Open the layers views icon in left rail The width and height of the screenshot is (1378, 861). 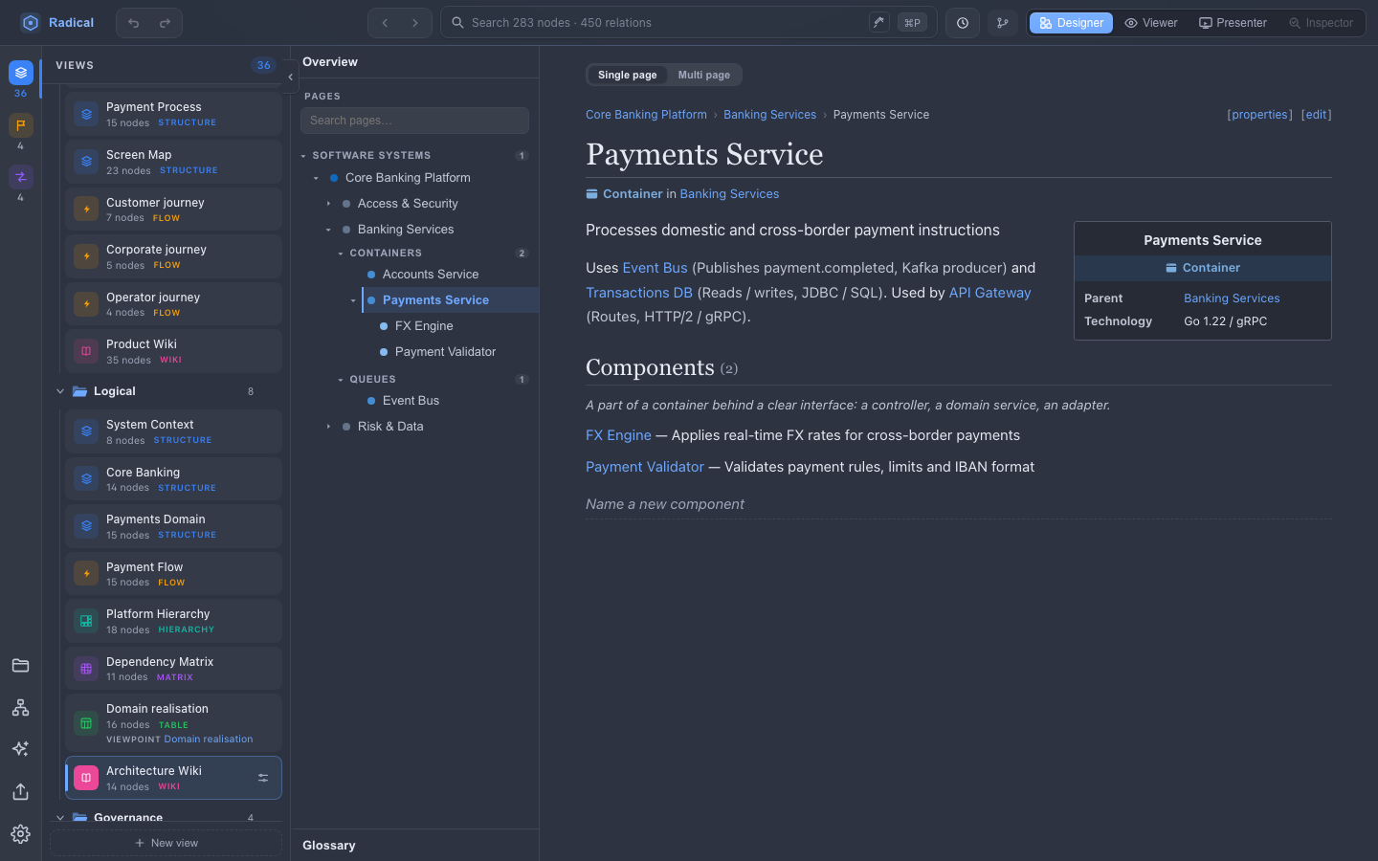click(21, 73)
